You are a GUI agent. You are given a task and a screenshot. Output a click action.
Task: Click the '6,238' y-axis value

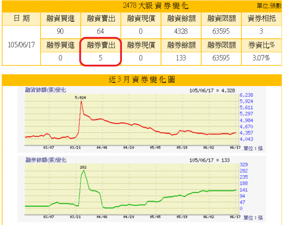(x=246, y=95)
